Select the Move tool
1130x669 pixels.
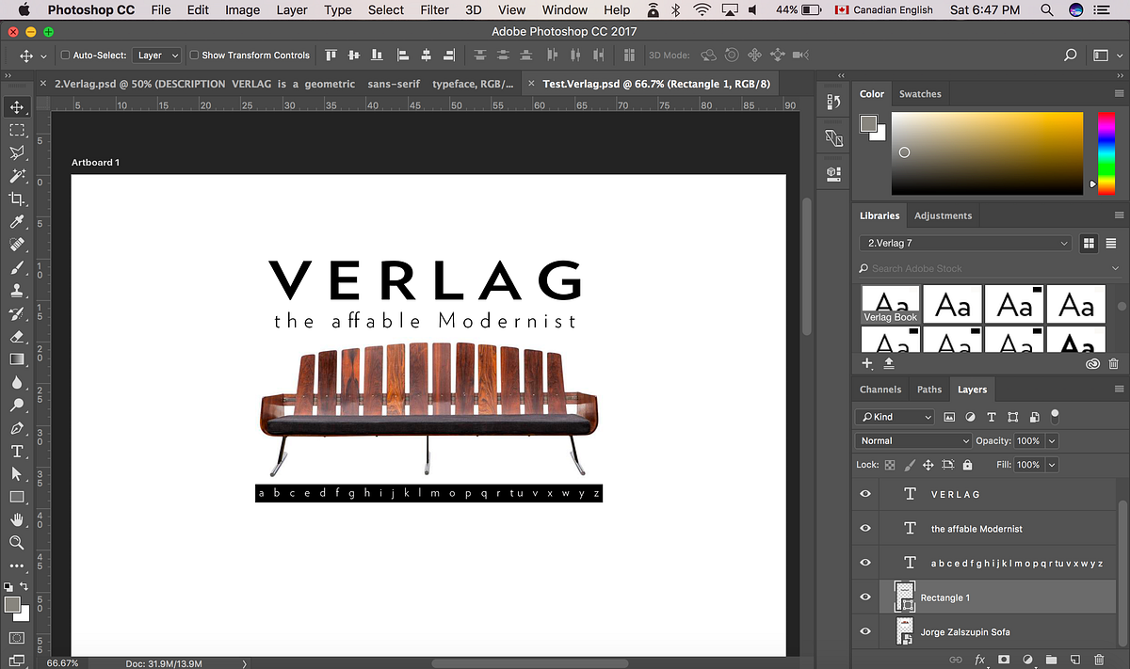[17, 107]
